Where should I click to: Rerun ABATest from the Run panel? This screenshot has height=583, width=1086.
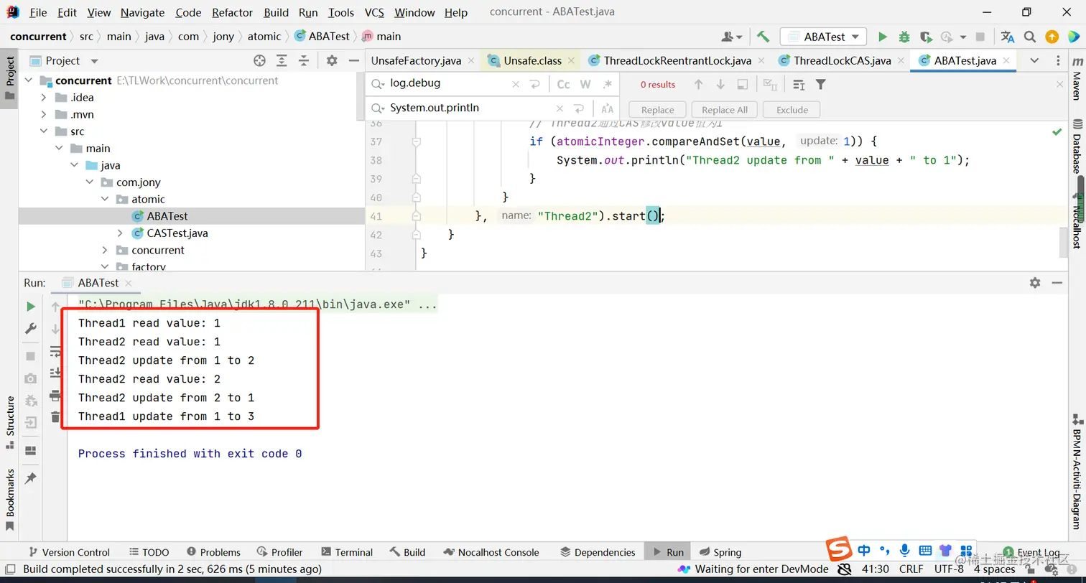tap(31, 307)
